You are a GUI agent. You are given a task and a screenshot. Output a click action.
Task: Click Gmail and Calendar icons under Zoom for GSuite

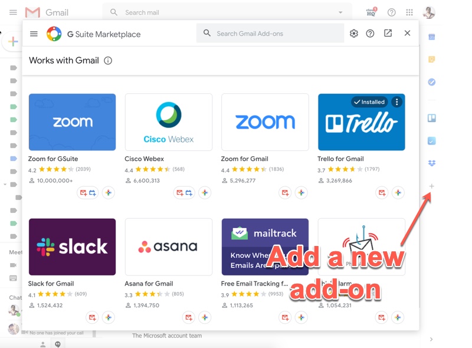(x=88, y=193)
